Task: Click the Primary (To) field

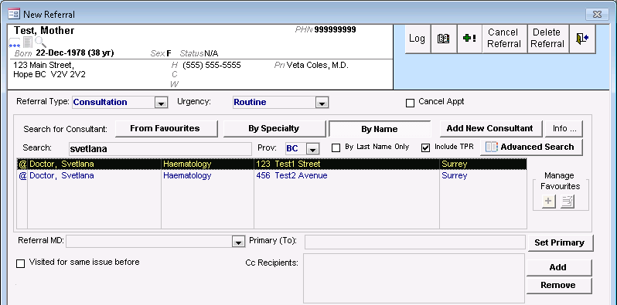Action: (x=414, y=242)
